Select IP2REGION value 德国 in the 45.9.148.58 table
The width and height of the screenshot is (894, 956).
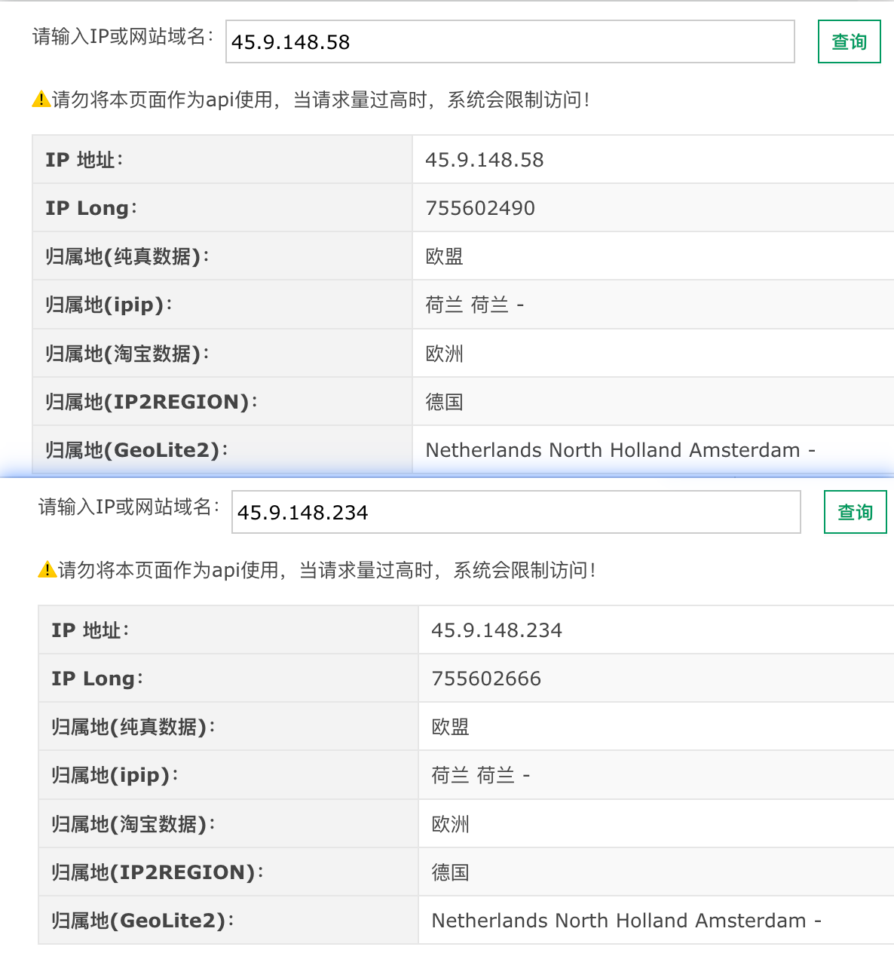444,402
